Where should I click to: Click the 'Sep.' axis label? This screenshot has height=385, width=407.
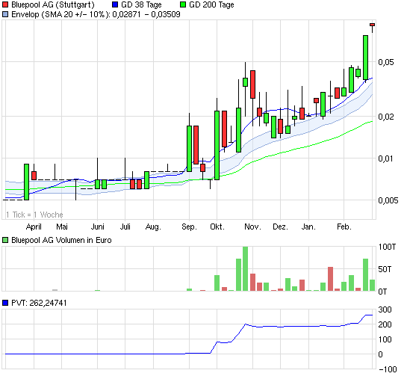189,227
